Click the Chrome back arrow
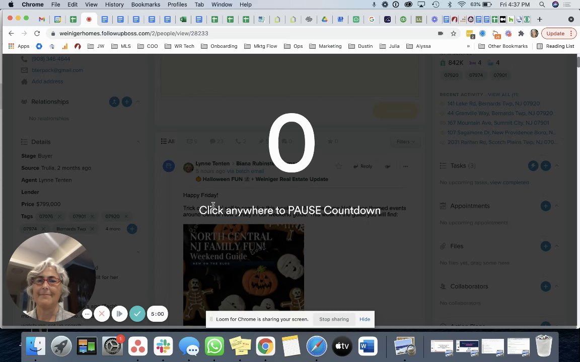580x362 pixels. pos(11,33)
